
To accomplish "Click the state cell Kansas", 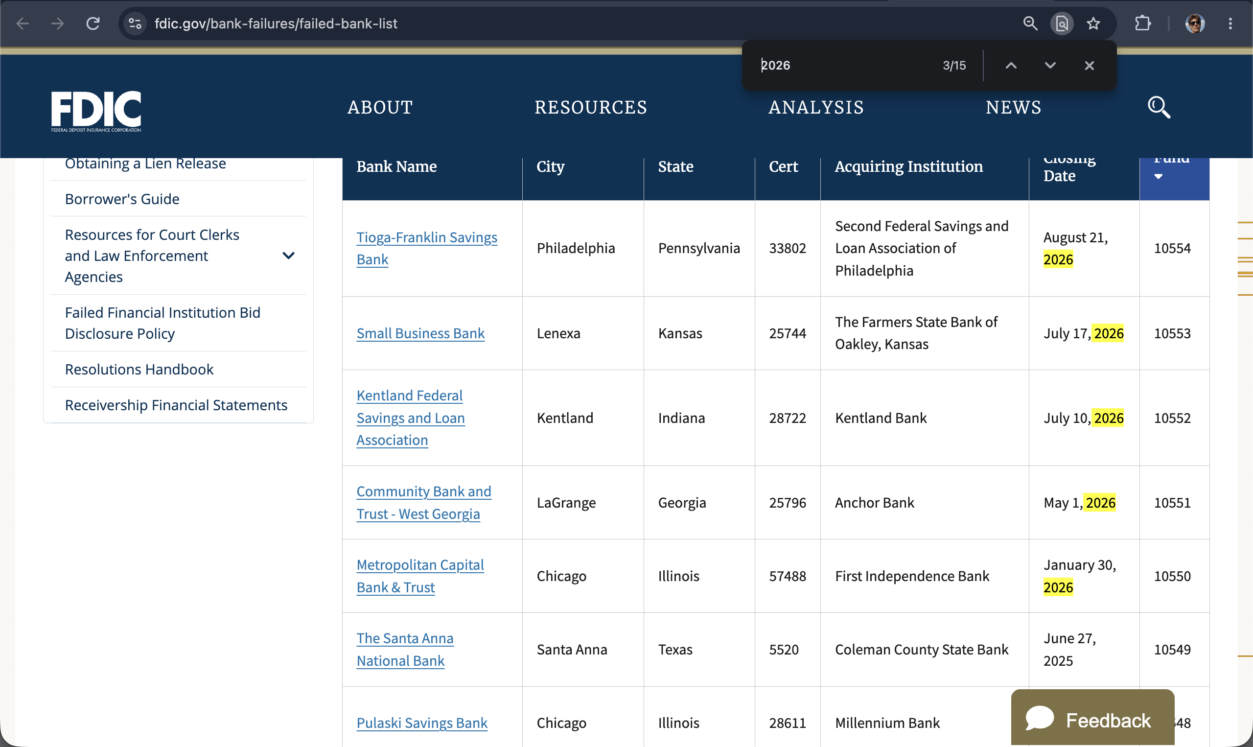I will tap(680, 333).
